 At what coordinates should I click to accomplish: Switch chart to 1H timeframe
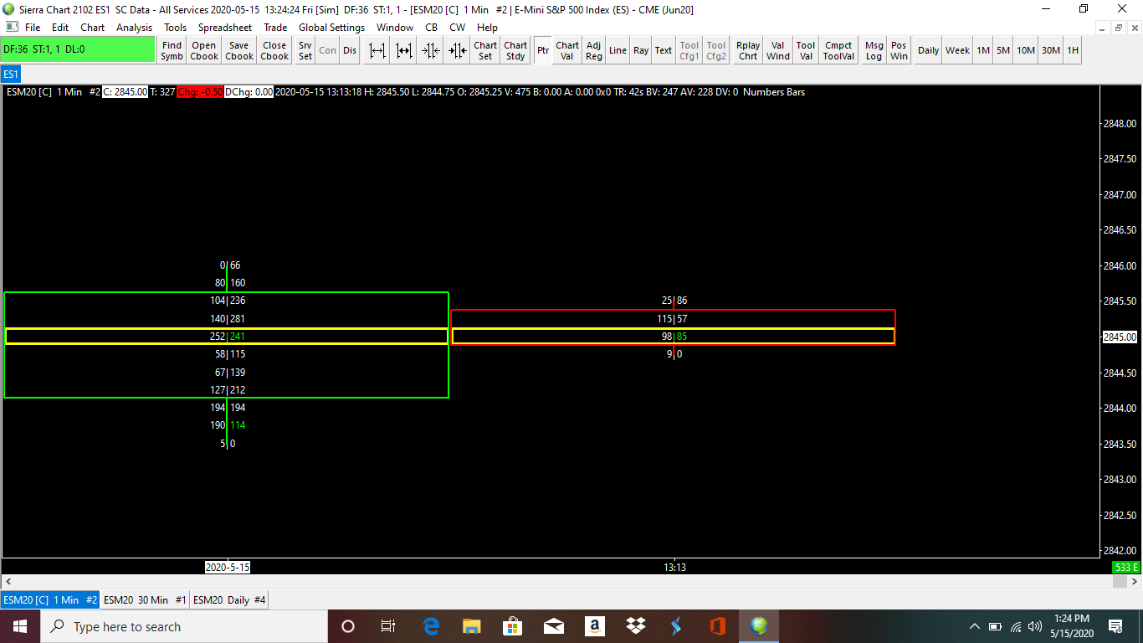[1072, 50]
